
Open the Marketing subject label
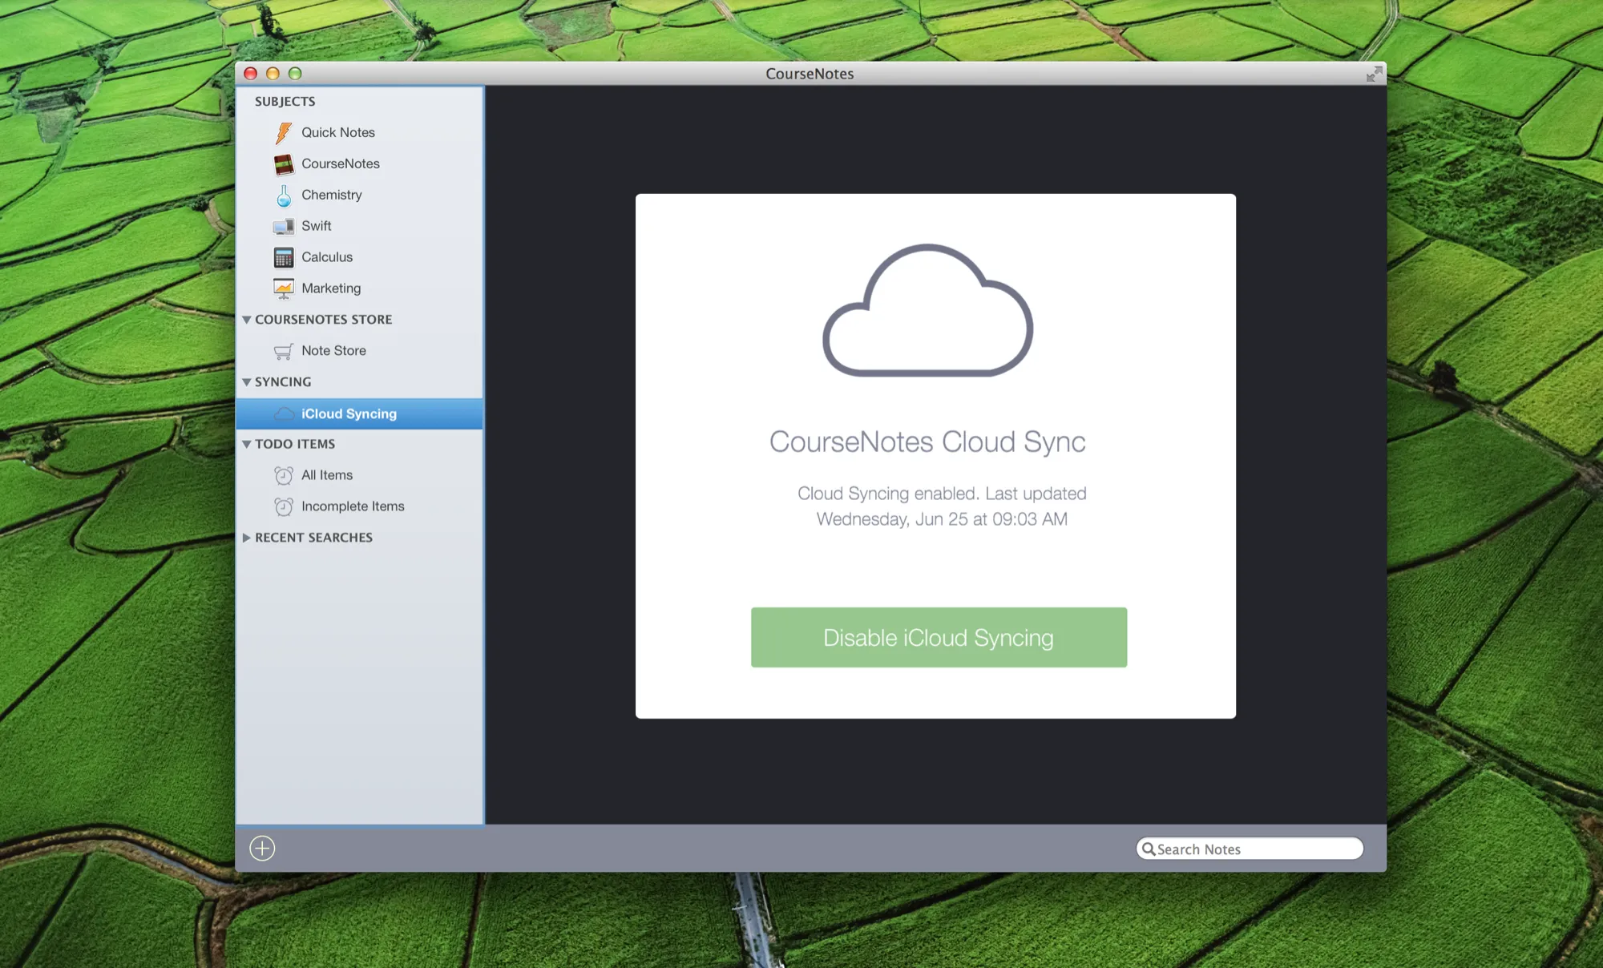(x=331, y=288)
